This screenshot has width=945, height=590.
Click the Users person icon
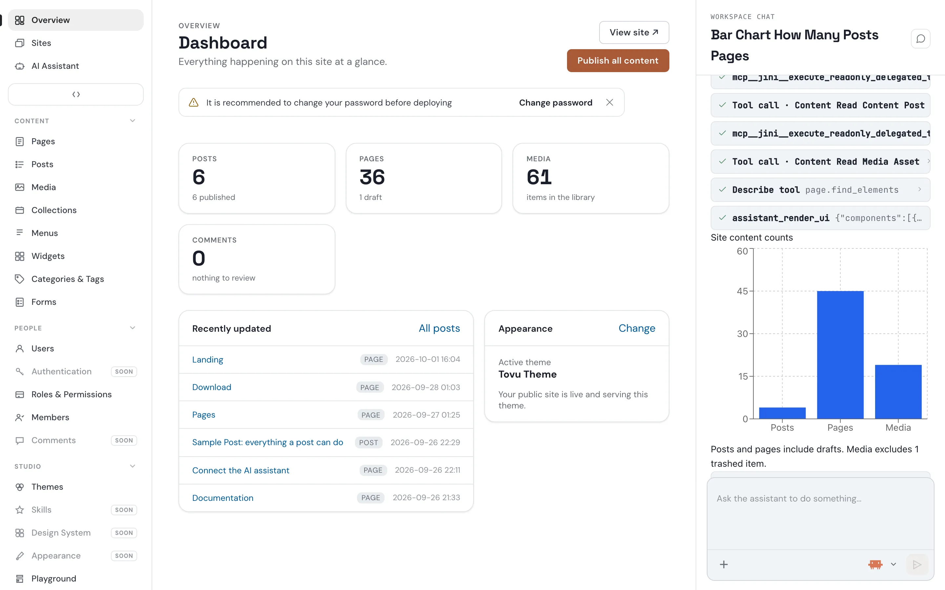click(x=20, y=348)
